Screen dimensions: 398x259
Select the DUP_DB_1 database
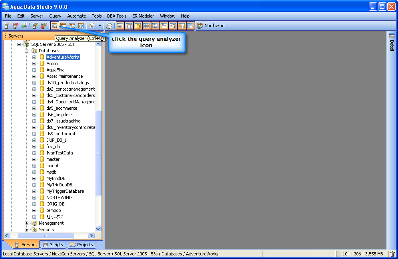(x=56, y=140)
